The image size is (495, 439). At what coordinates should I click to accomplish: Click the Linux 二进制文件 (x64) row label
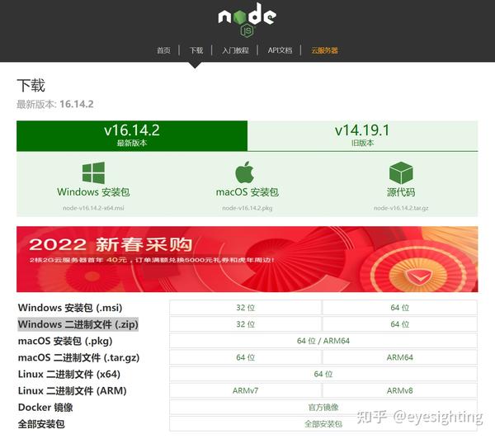(x=69, y=375)
